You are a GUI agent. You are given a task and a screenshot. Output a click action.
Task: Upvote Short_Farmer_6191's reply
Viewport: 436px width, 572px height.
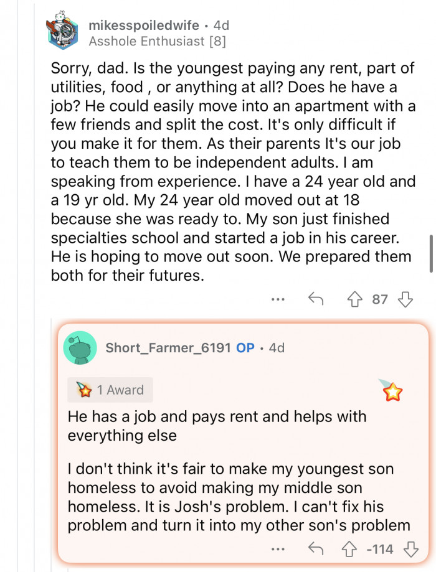click(349, 549)
